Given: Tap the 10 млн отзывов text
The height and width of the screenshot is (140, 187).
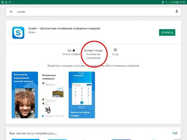Looking at the screenshot, I should pos(71,54).
